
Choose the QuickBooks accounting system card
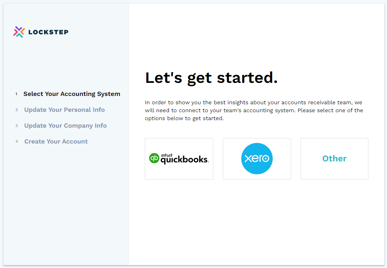click(179, 159)
